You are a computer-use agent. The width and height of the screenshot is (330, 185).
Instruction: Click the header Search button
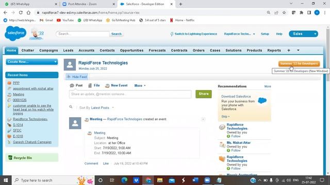116,34
